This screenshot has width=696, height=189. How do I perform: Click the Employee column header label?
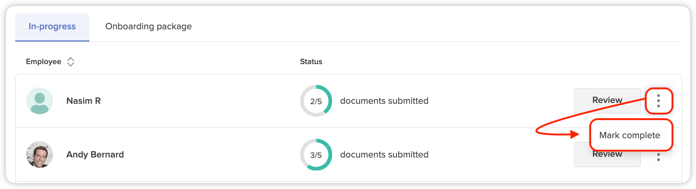[43, 62]
